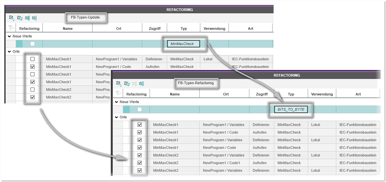Click fourth toolbar icon in FB-Typen-Refactoring panel
Image resolution: width=386 pixels, height=182 pixels.
pos(142,84)
